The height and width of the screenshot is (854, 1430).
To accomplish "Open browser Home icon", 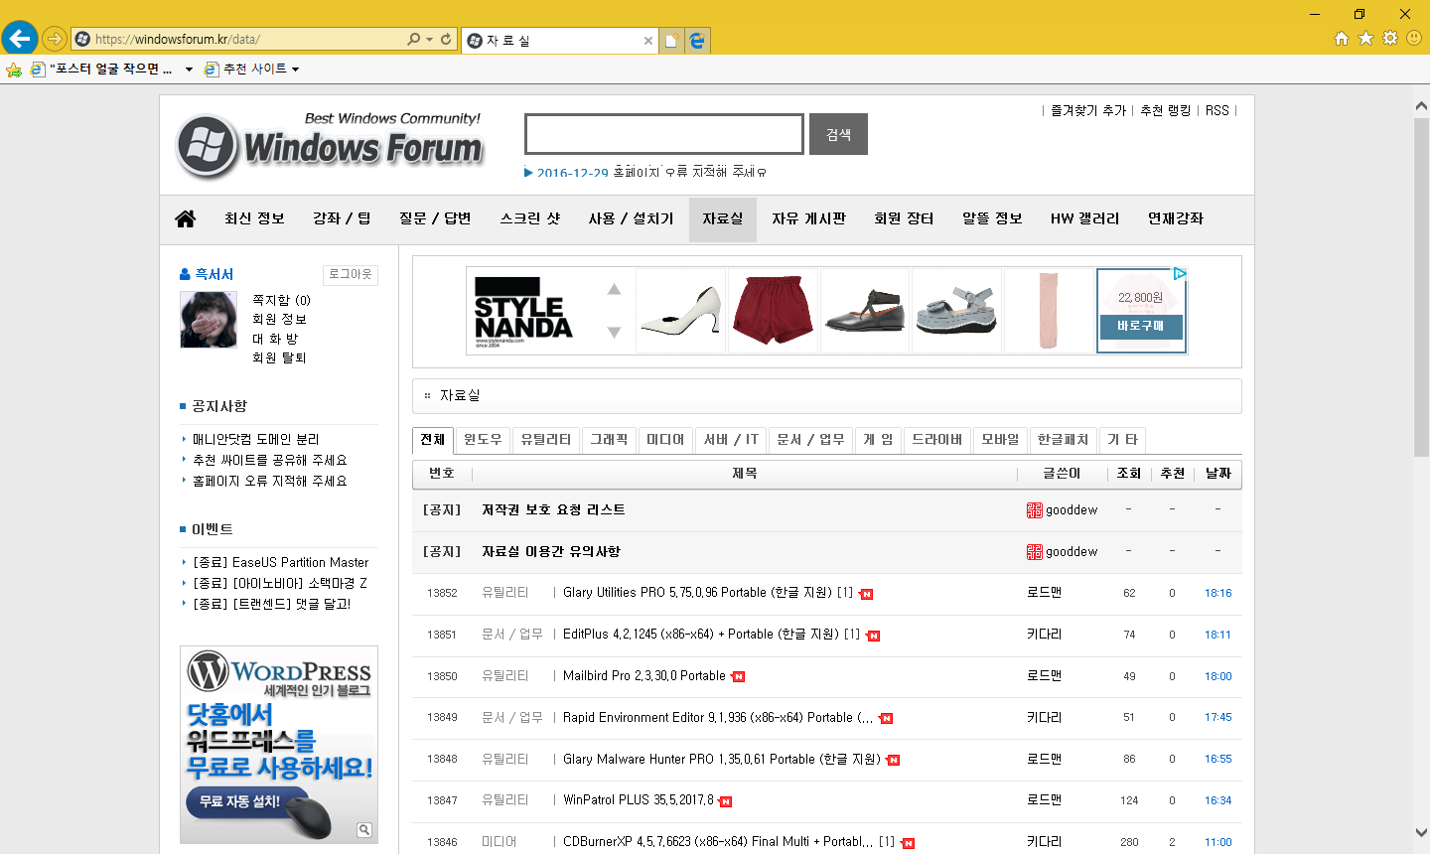I will pos(1342,39).
